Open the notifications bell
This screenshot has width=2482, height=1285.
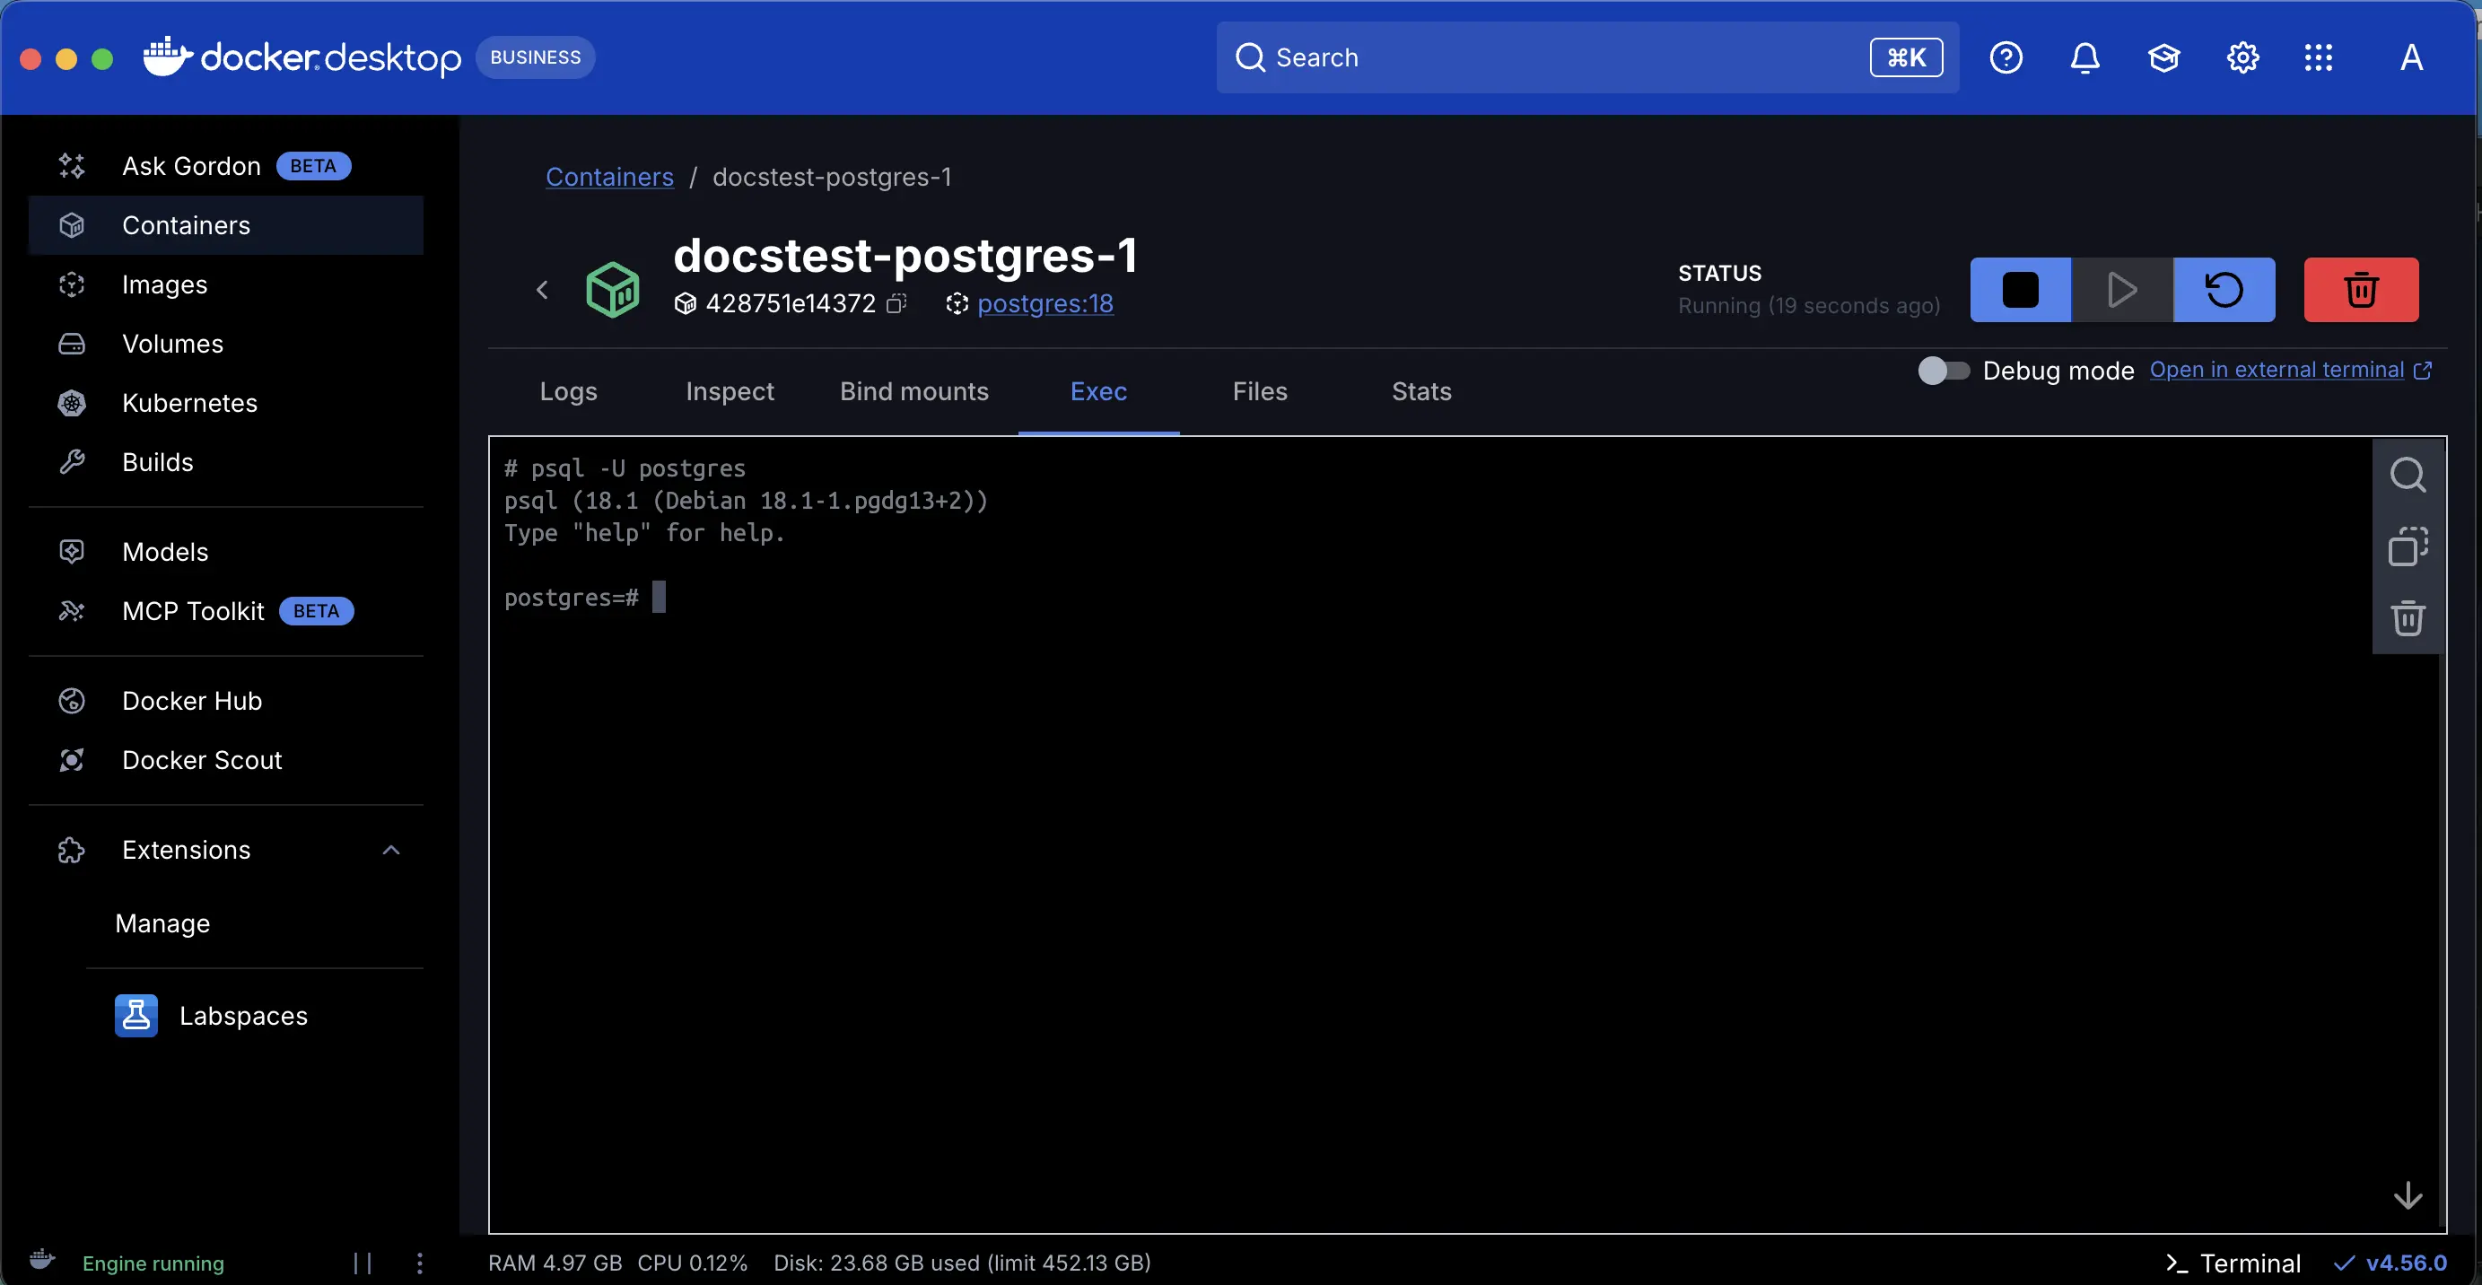point(2084,57)
